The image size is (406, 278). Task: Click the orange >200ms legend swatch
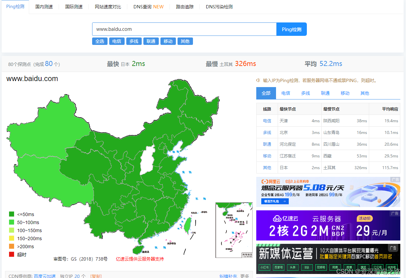point(11,246)
